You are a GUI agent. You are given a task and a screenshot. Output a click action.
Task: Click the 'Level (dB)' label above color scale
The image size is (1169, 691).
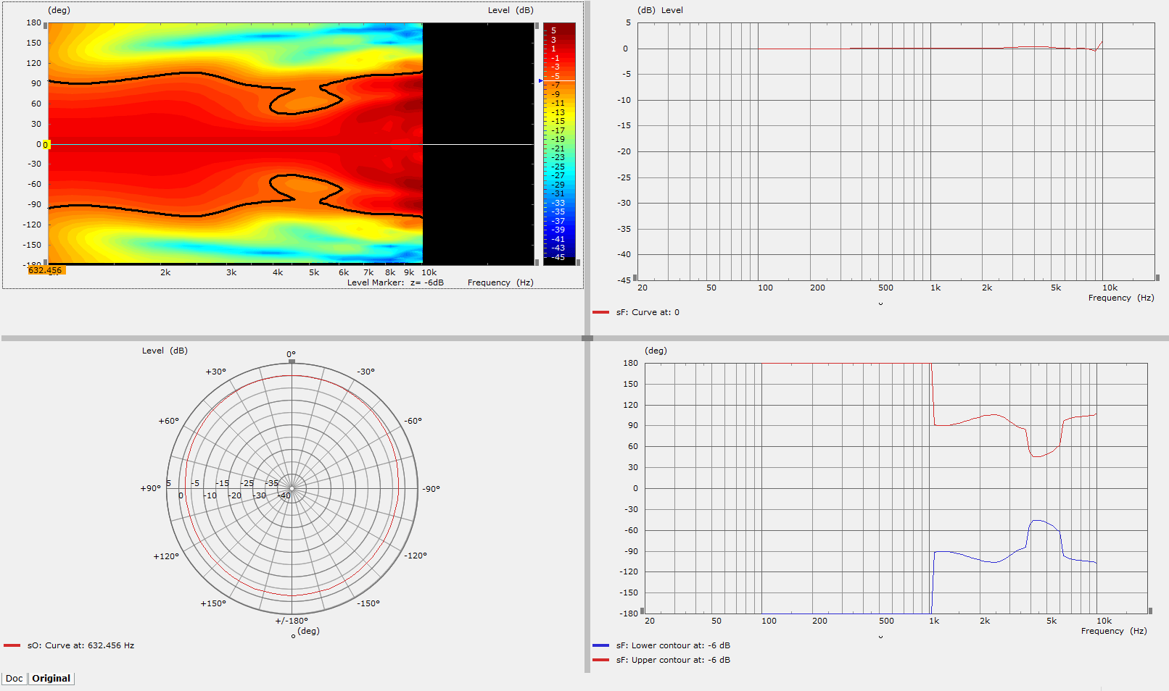point(511,10)
